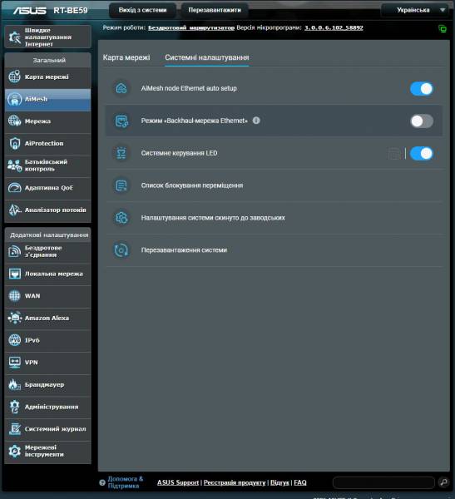The height and width of the screenshot is (499, 455).
Task: Click the Мережеві інструменти tools icon
Action: coord(14,451)
